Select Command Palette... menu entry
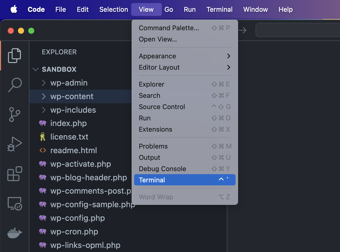340x252 pixels. (x=185, y=28)
